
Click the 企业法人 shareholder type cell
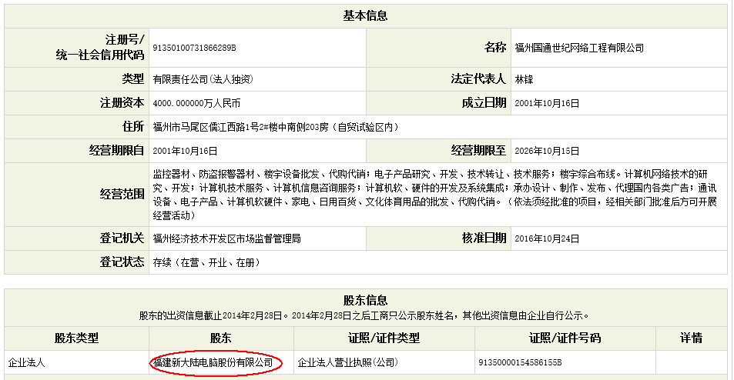click(27, 362)
